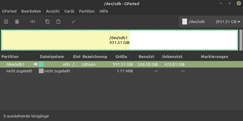Click the Markierungen column header
This screenshot has width=243, height=121.
click(214, 56)
